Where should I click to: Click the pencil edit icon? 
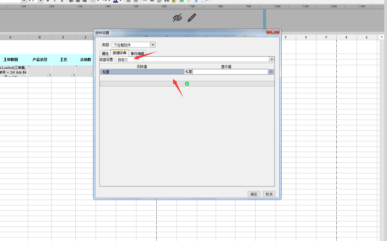coord(192,18)
